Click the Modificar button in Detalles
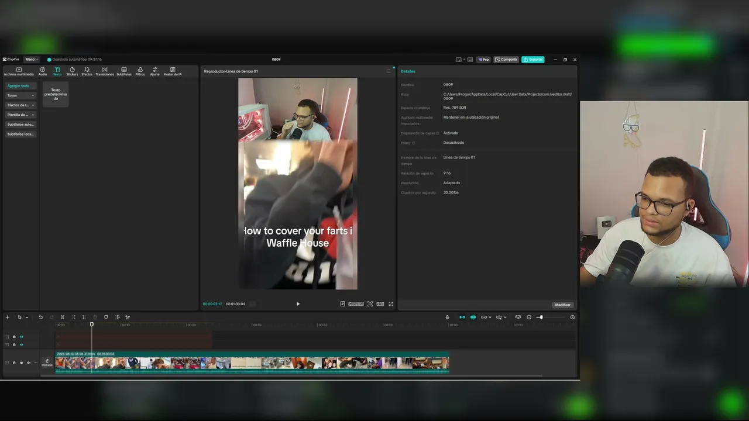Viewport: 749px width, 421px height. 562,305
